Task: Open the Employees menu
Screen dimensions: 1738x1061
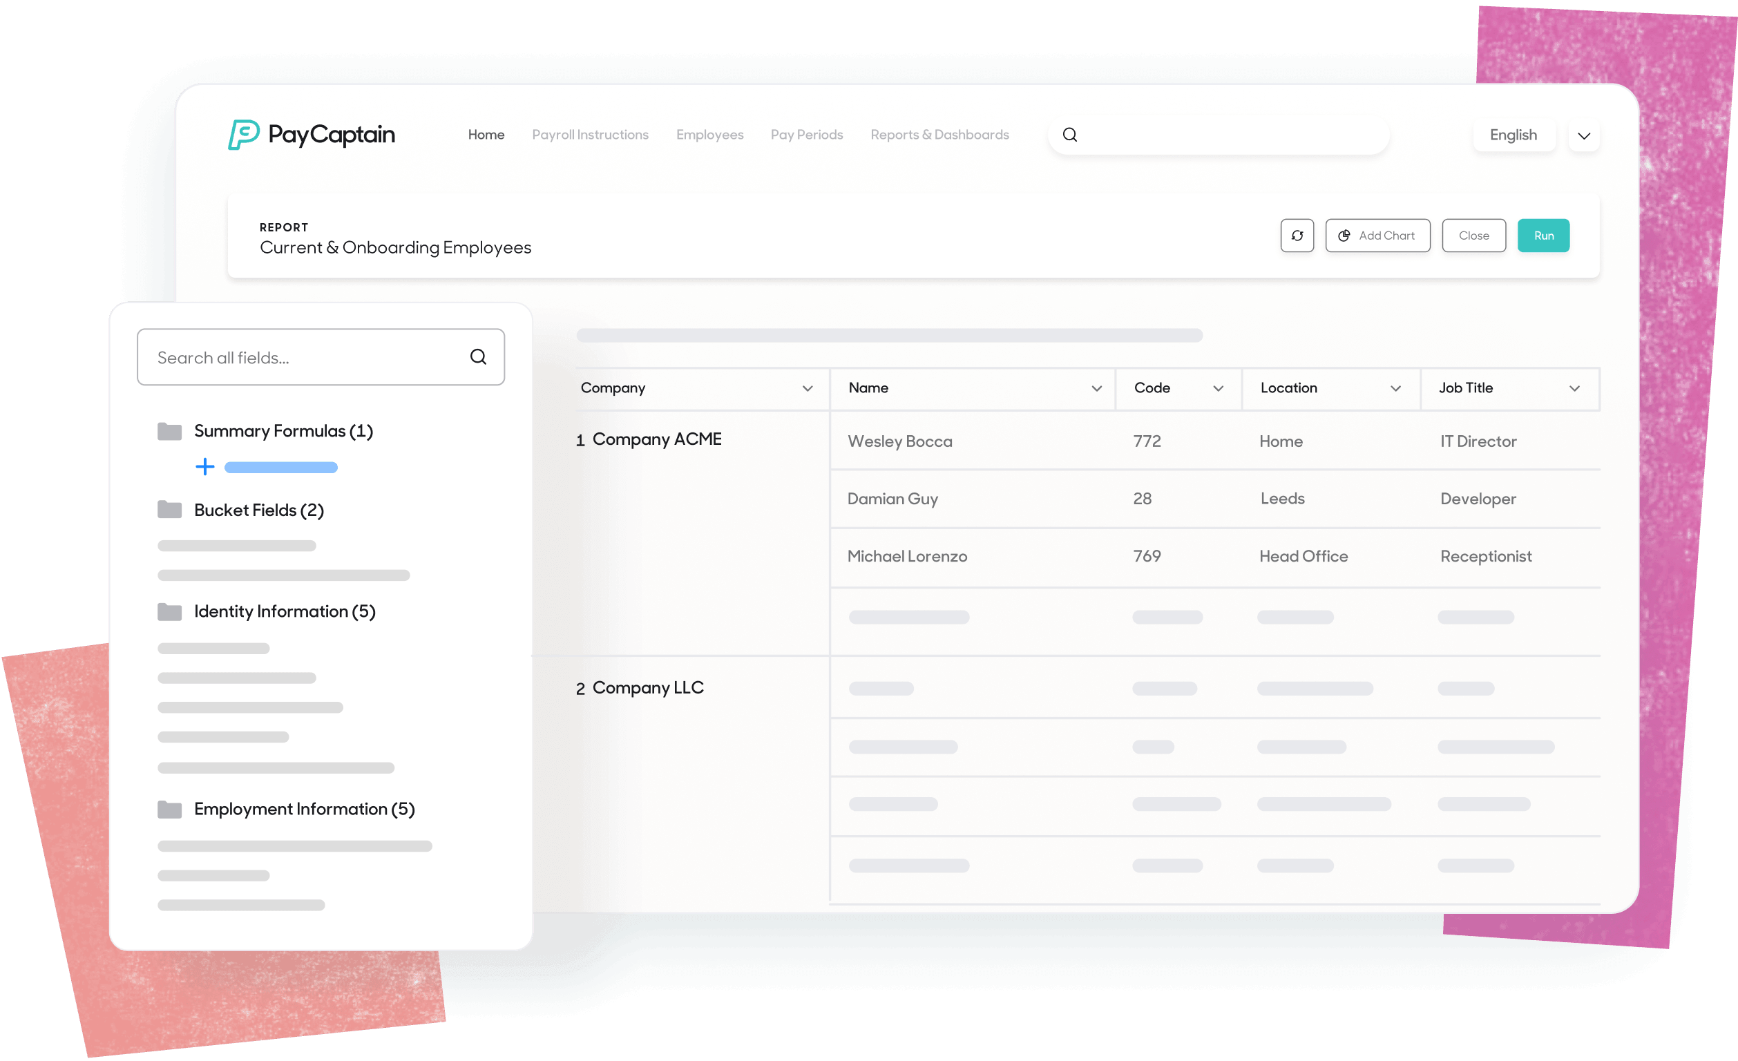Action: (709, 135)
